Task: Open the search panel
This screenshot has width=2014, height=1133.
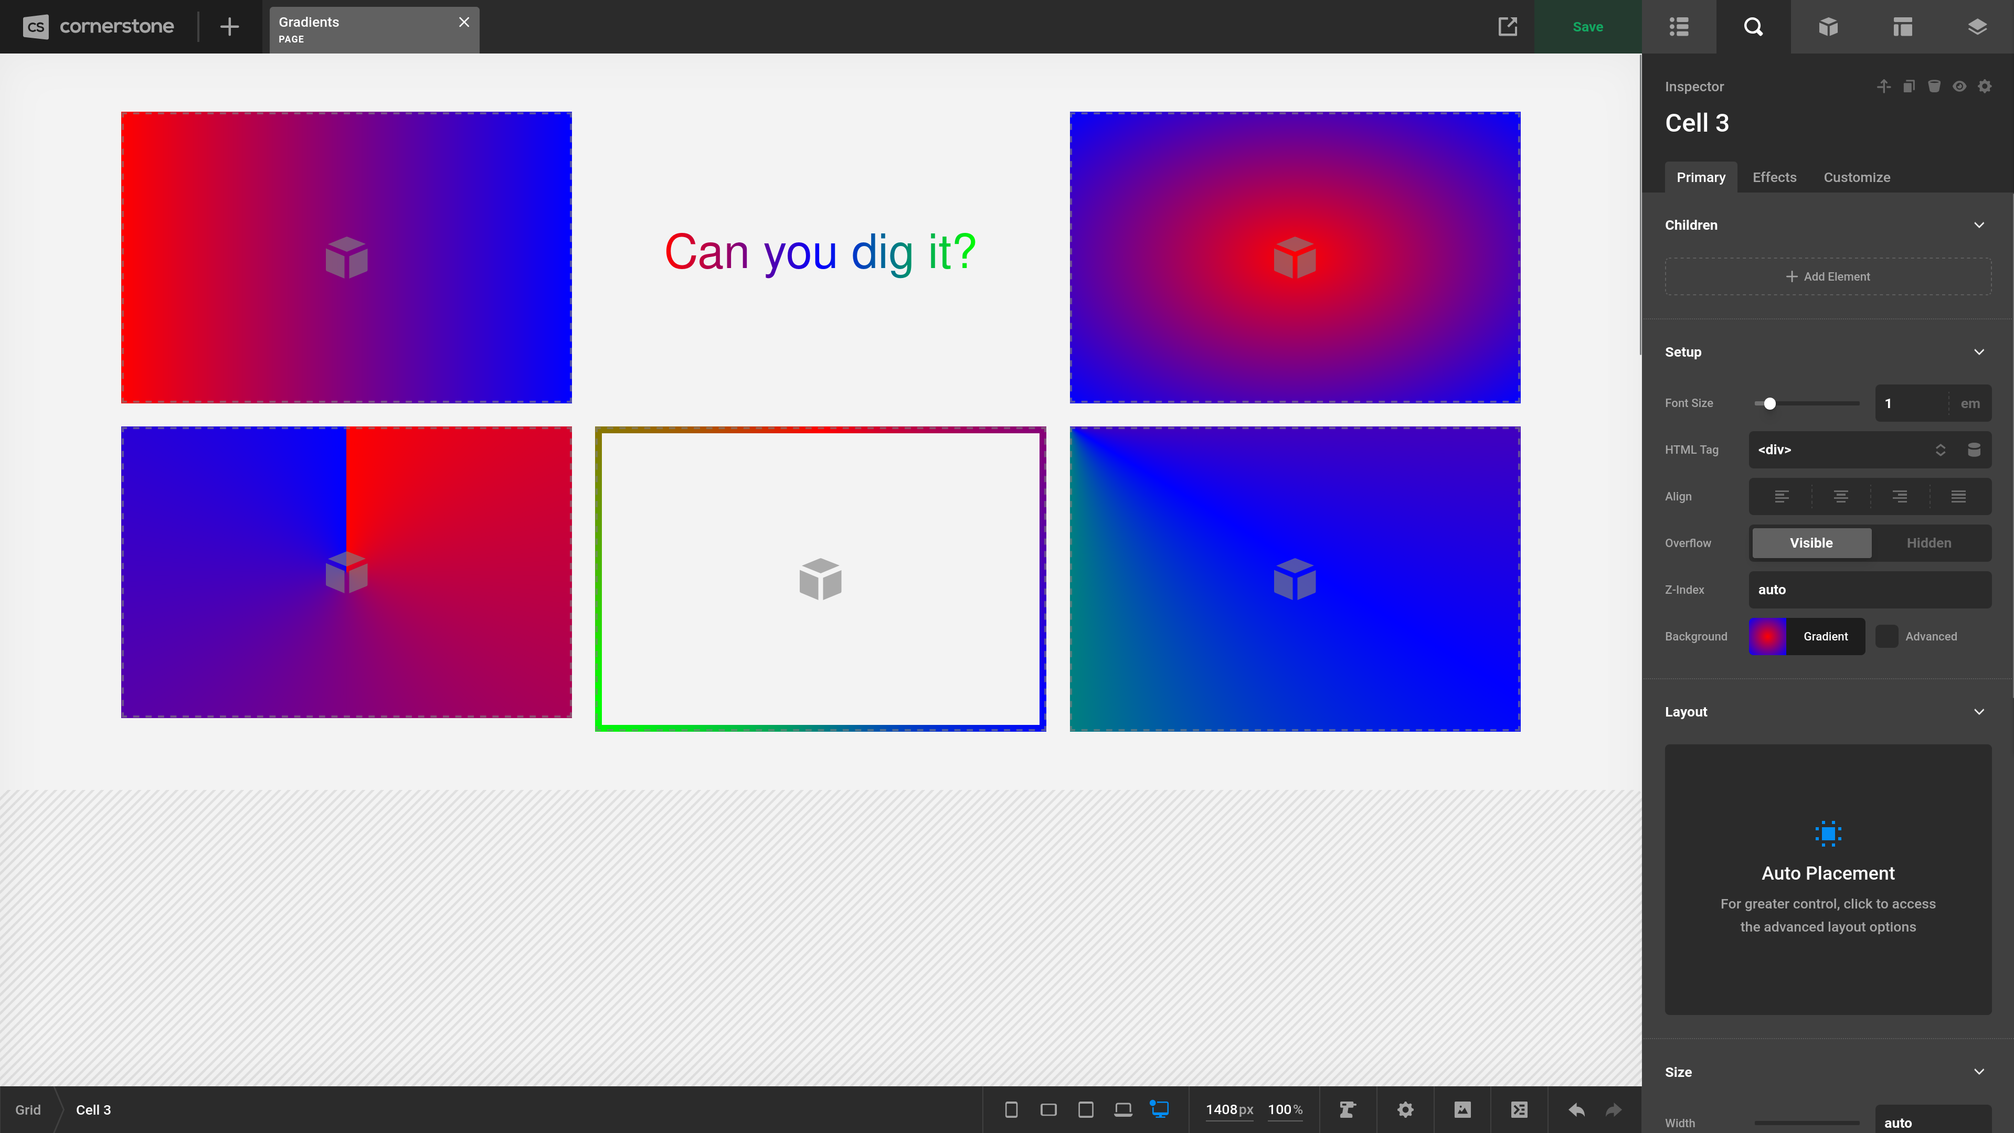Action: (x=1754, y=26)
